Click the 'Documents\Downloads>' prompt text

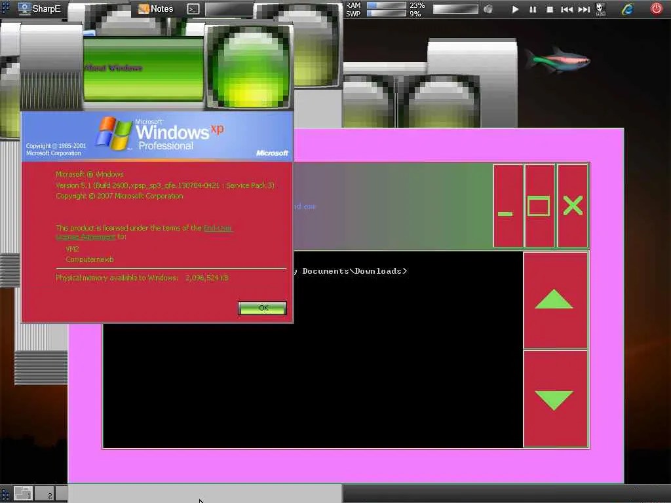coord(355,271)
